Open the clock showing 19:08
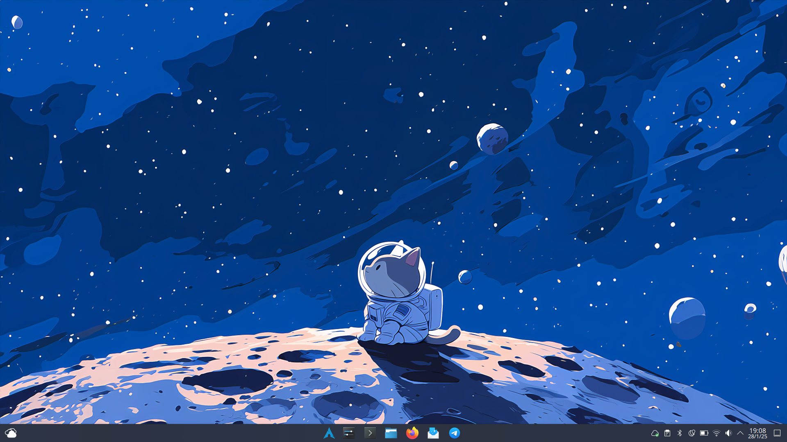This screenshot has width=787, height=442. pos(757,433)
